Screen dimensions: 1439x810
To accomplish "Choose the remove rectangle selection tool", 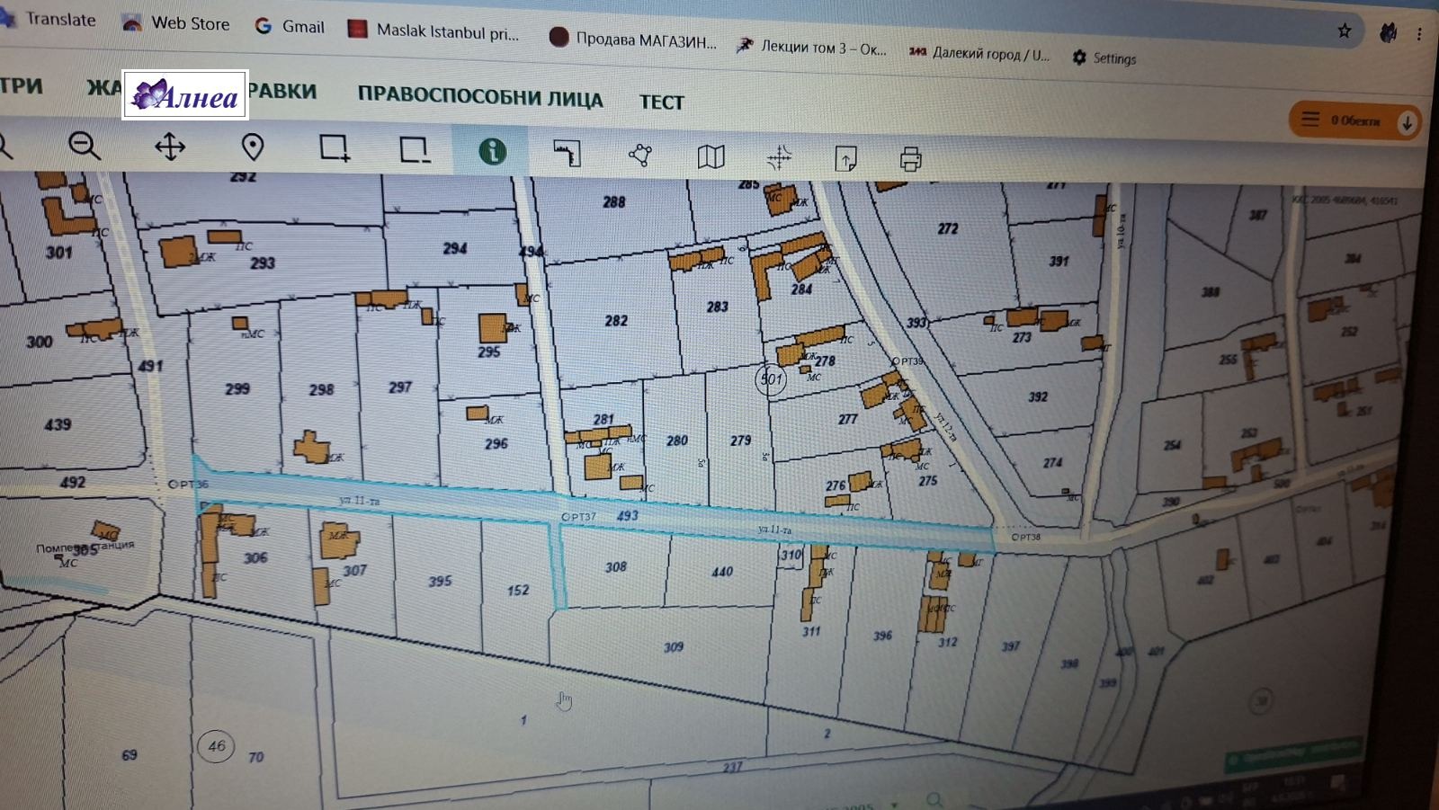I will [414, 150].
